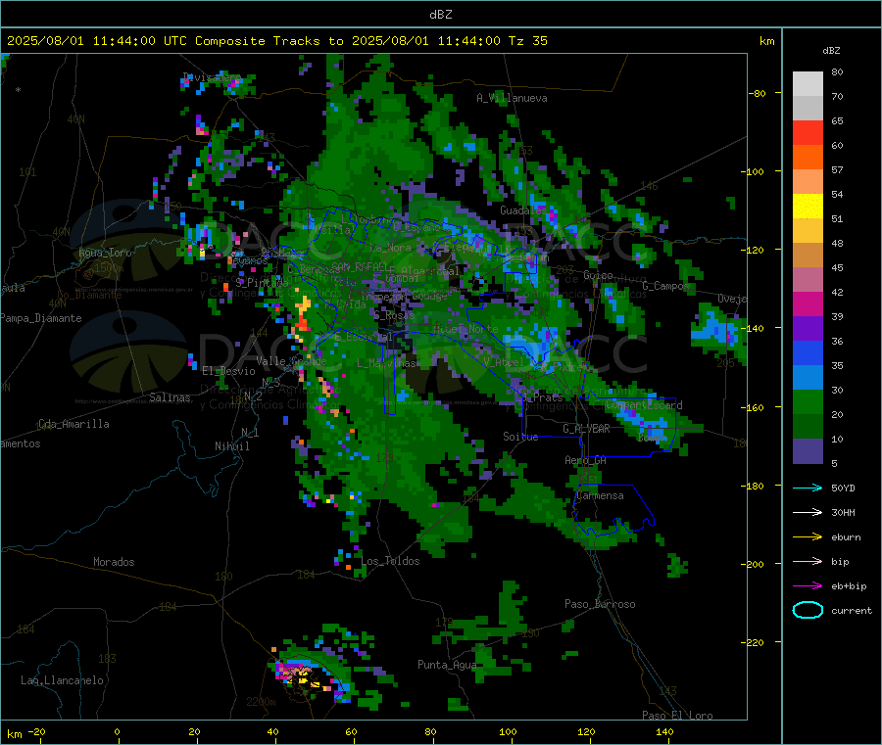Screen dimensions: 882x745
Task: Click the 'Guadales' map label
Action: click(x=523, y=210)
